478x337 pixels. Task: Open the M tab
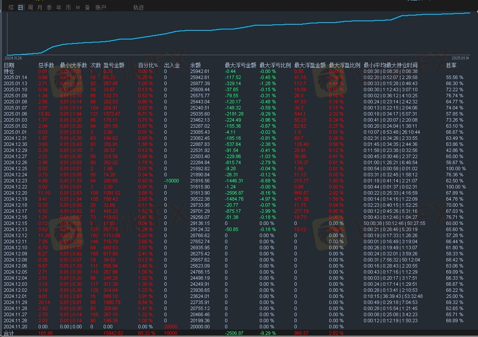[78, 7]
